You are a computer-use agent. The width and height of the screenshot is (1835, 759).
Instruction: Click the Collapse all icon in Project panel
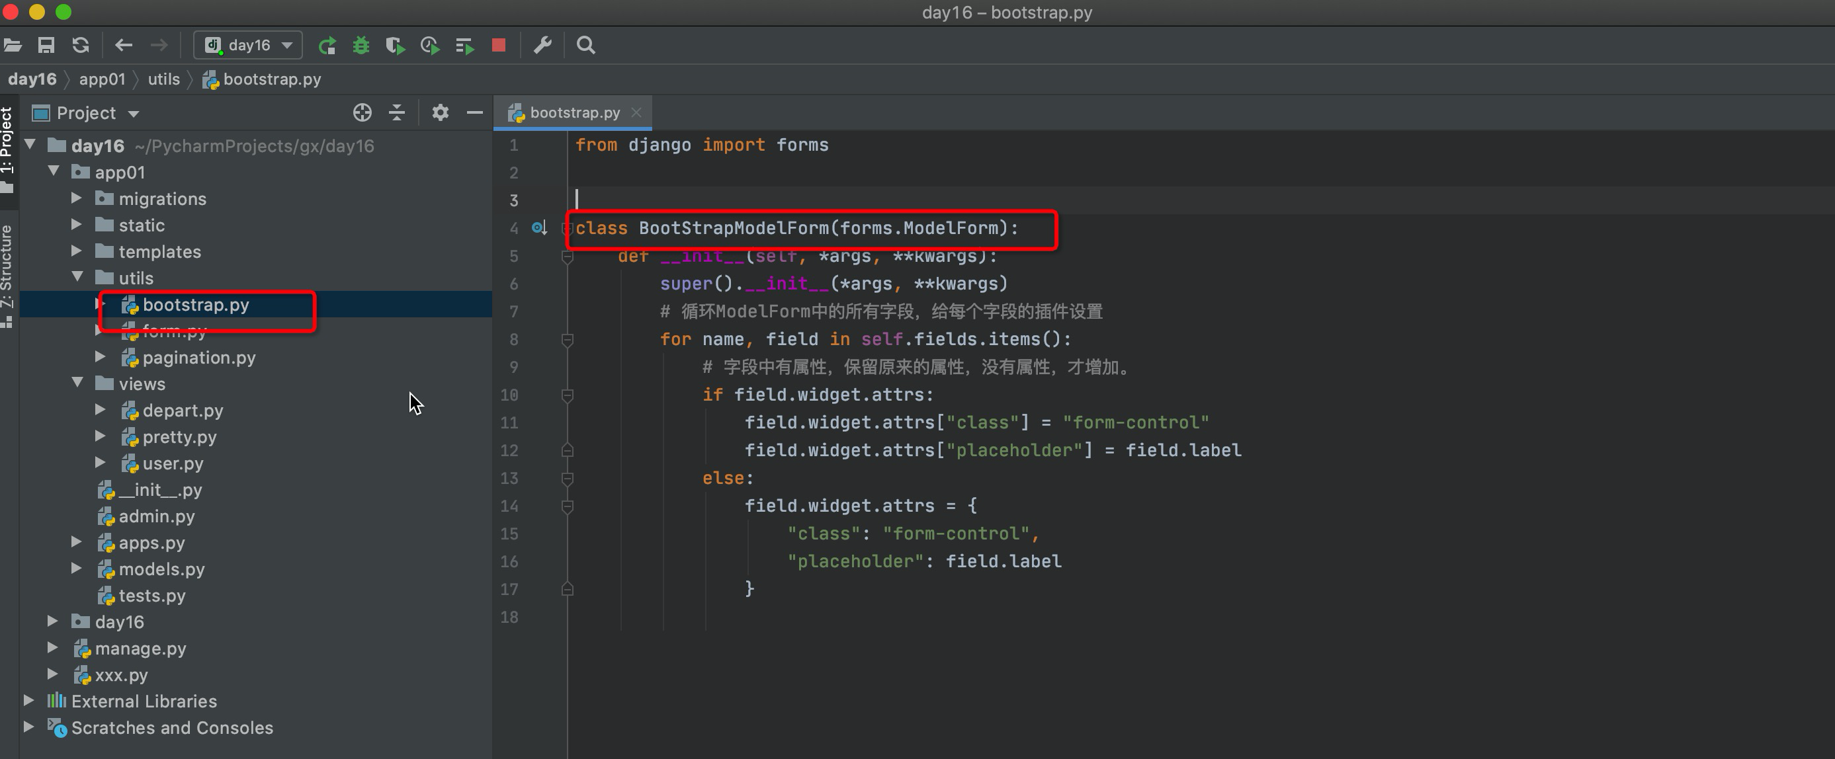pos(398,112)
